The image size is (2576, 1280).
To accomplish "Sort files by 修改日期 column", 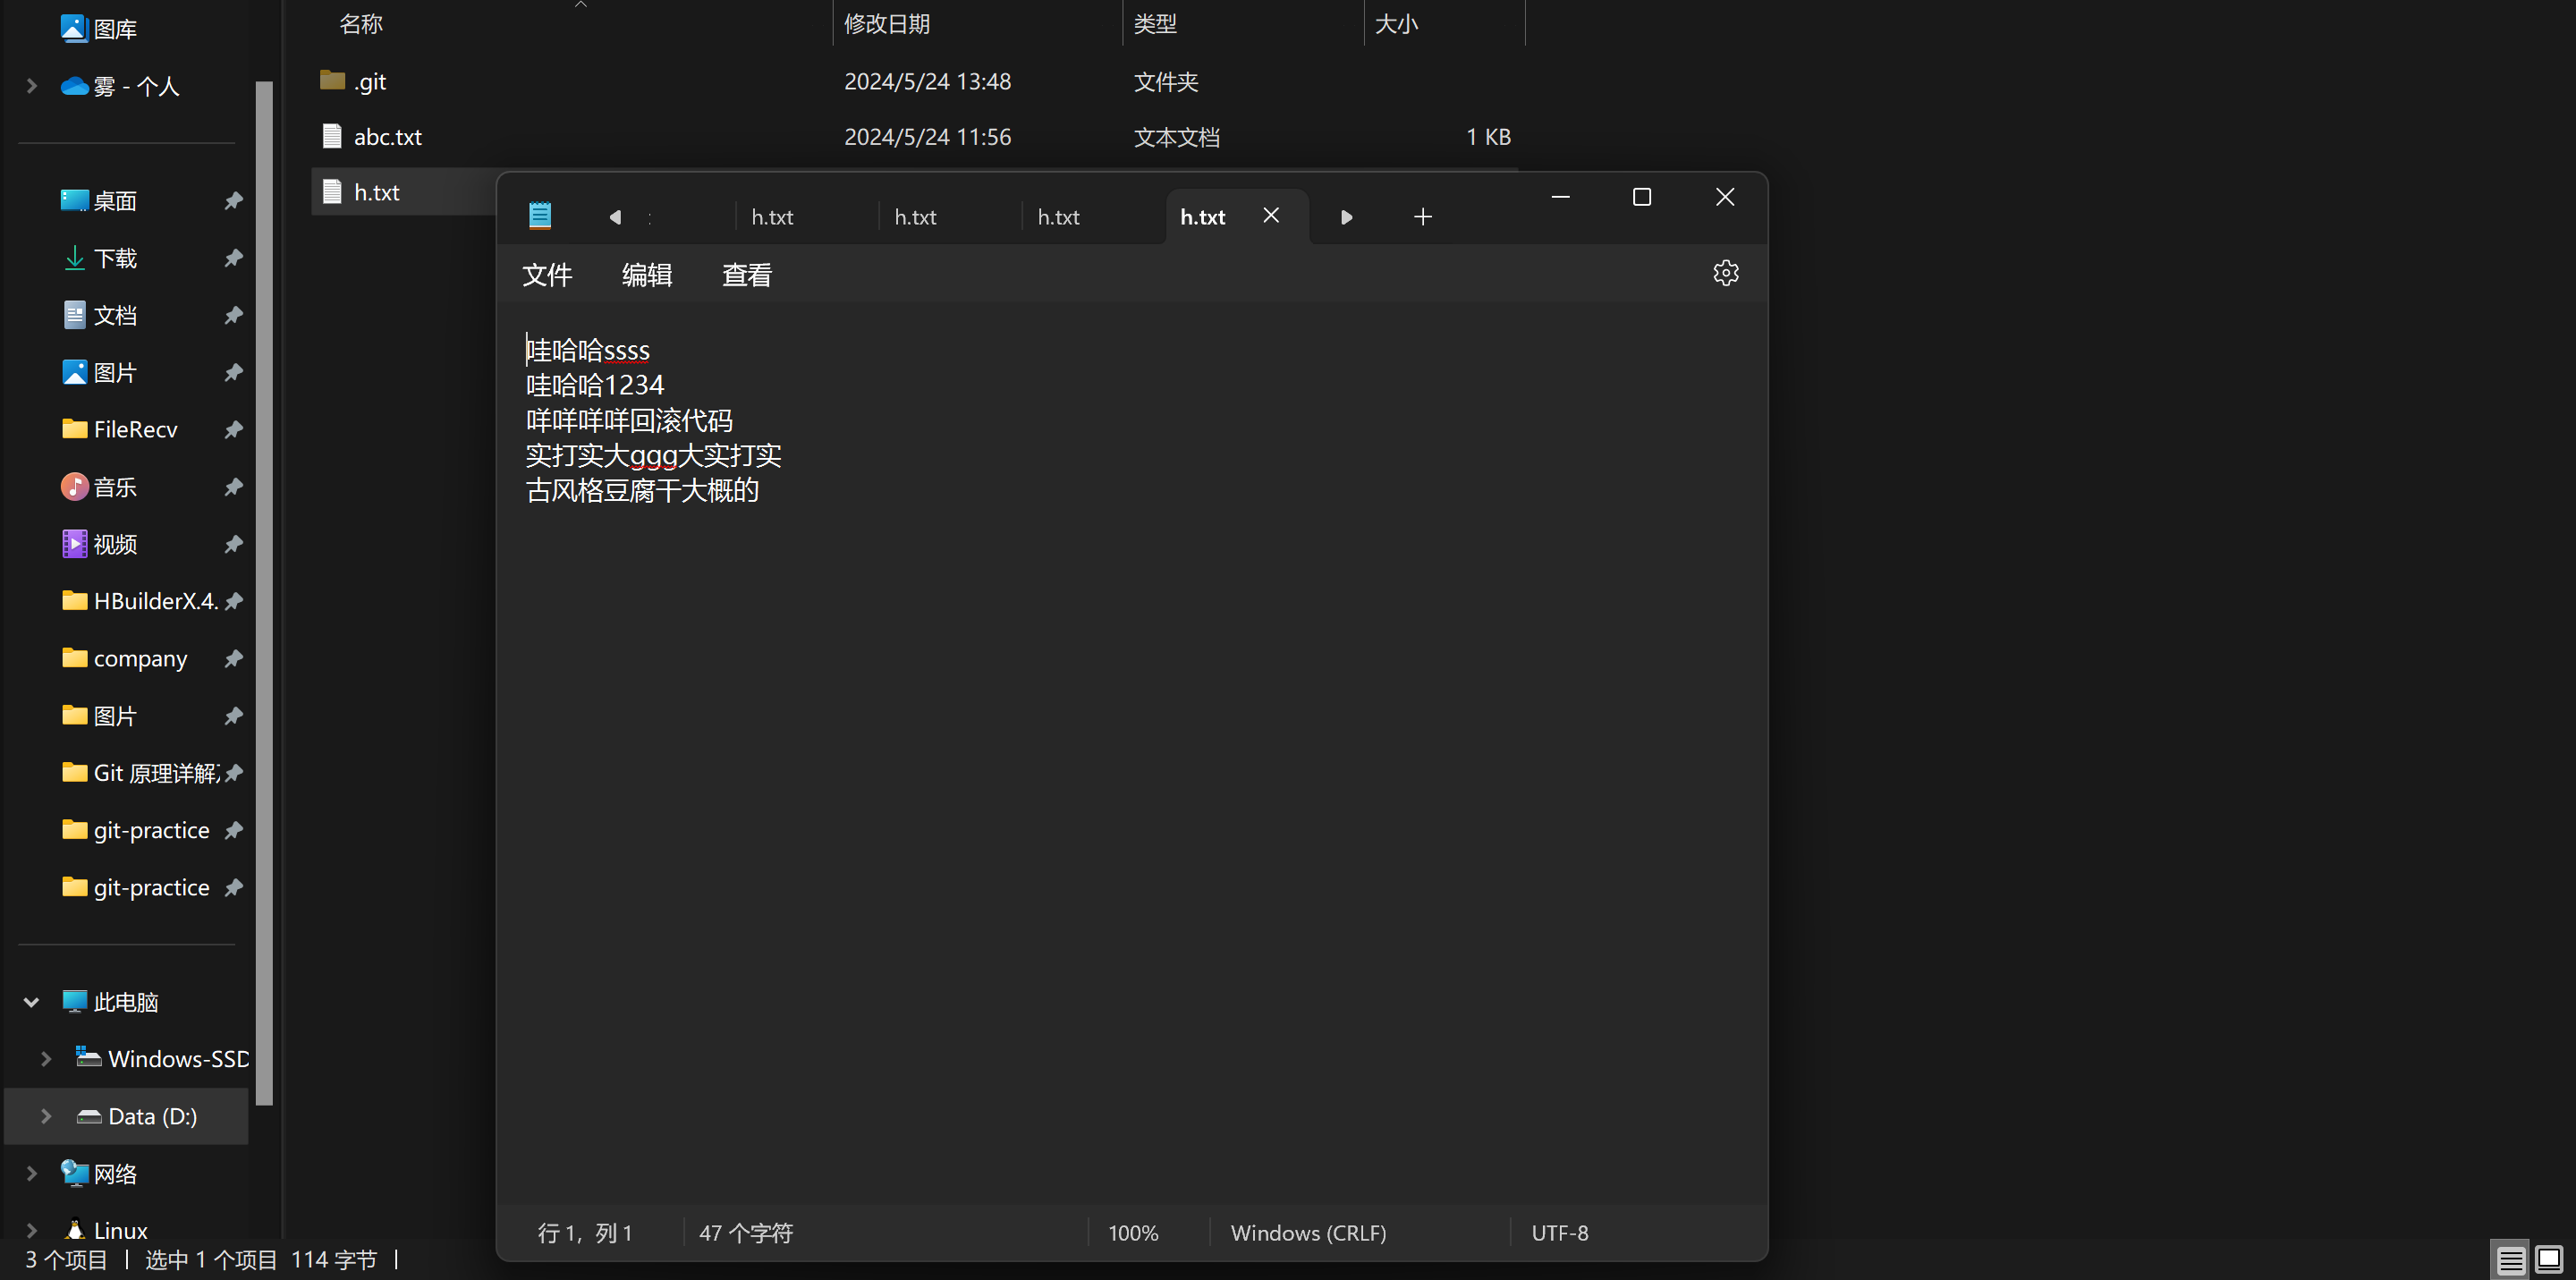I will click(886, 24).
